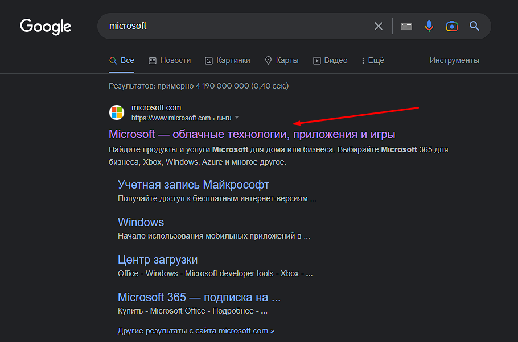Select the Все results tab

[x=122, y=60]
